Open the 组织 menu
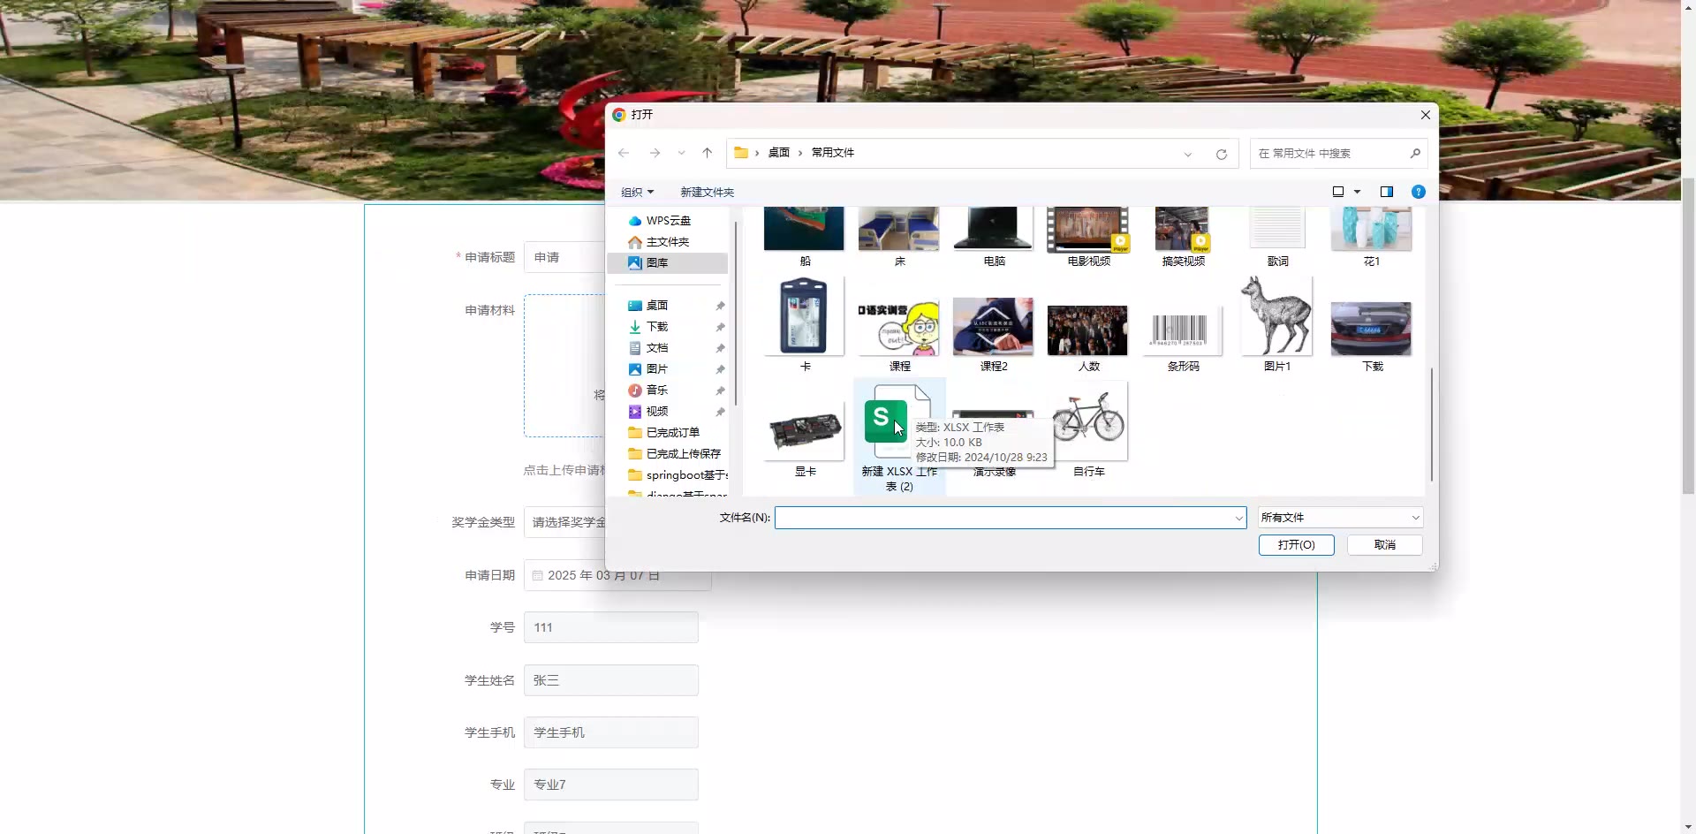This screenshot has height=834, width=1696. (637, 192)
